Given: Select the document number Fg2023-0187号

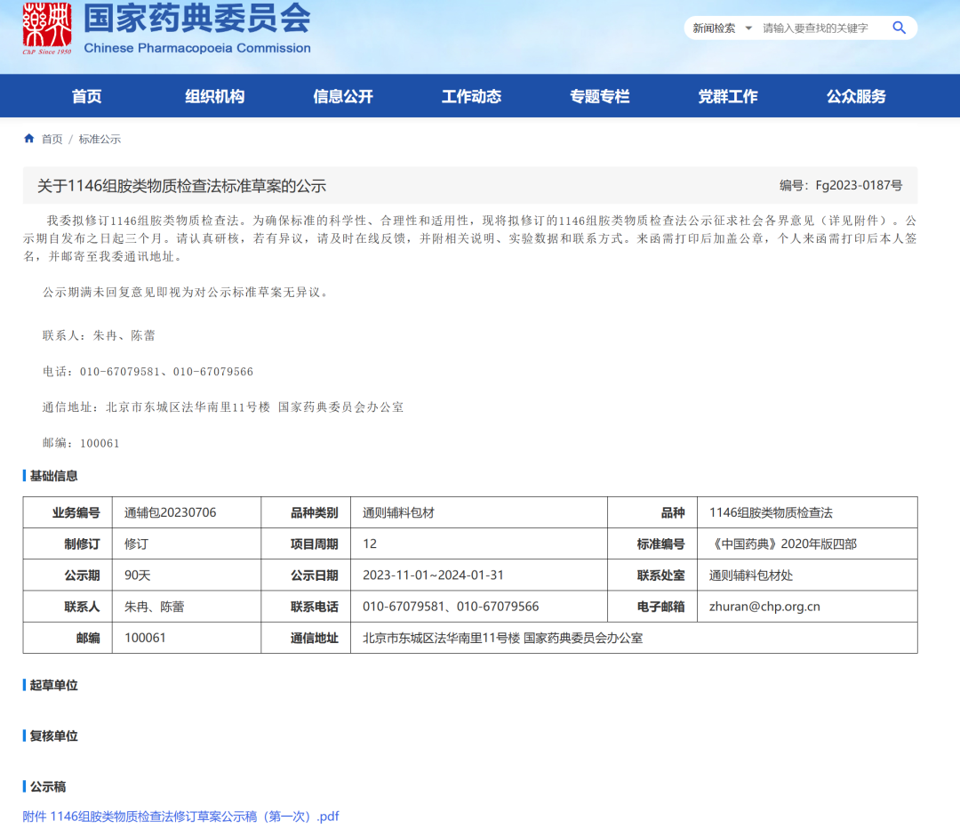Looking at the screenshot, I should click(x=859, y=185).
